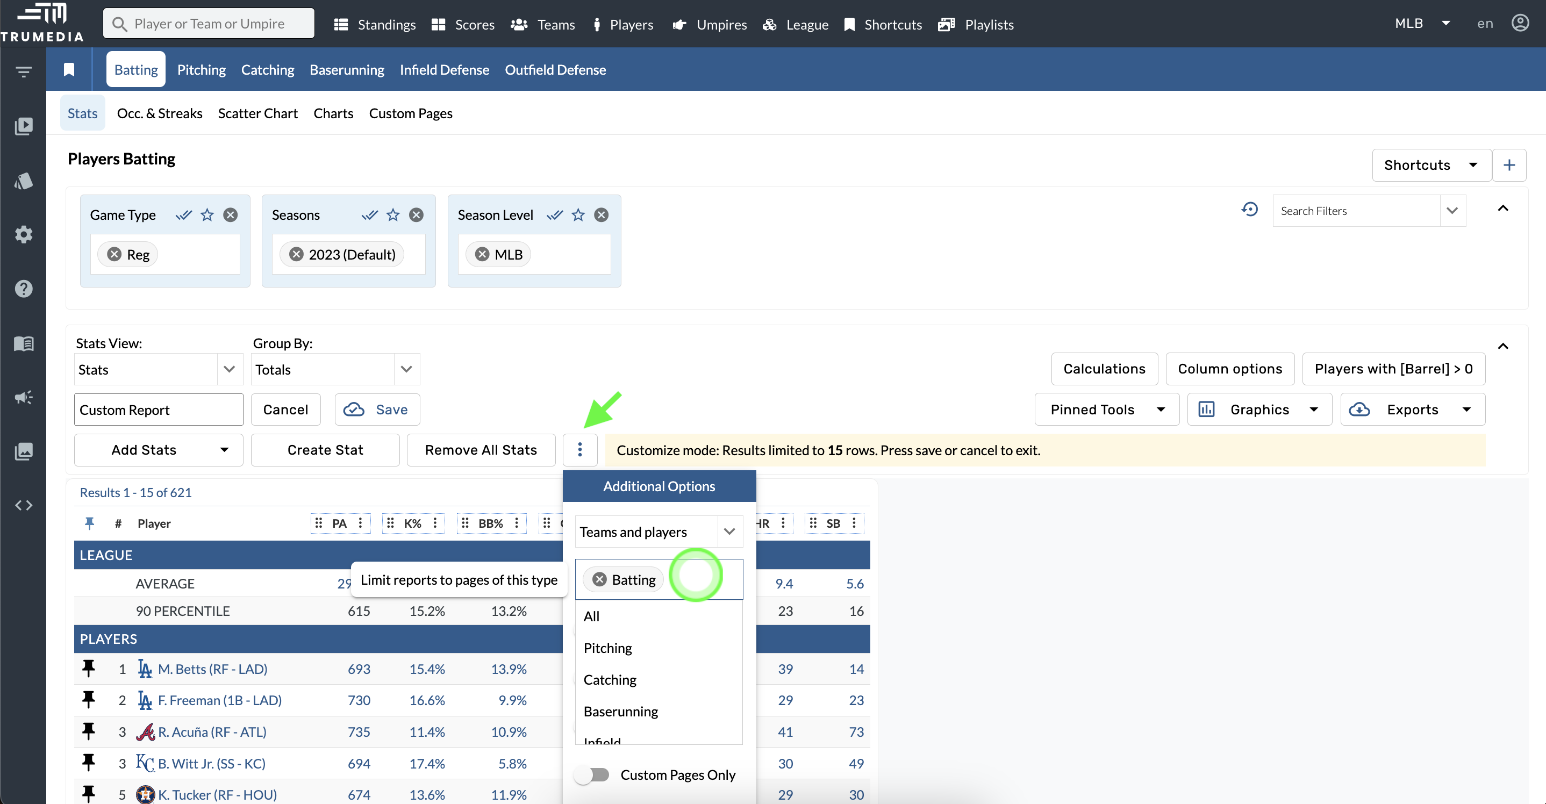Click the Custom Report name input field
Viewport: 1546px width, 804px height.
159,409
